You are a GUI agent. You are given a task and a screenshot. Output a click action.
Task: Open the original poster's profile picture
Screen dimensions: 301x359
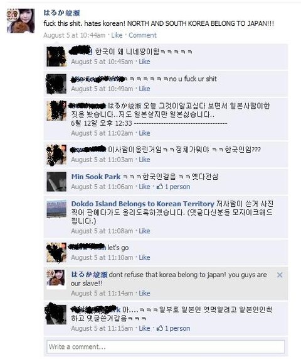point(21,21)
